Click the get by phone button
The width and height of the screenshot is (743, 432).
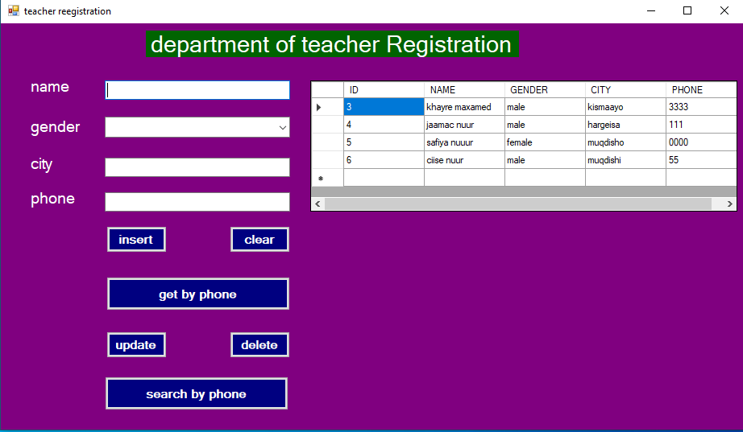coord(197,294)
